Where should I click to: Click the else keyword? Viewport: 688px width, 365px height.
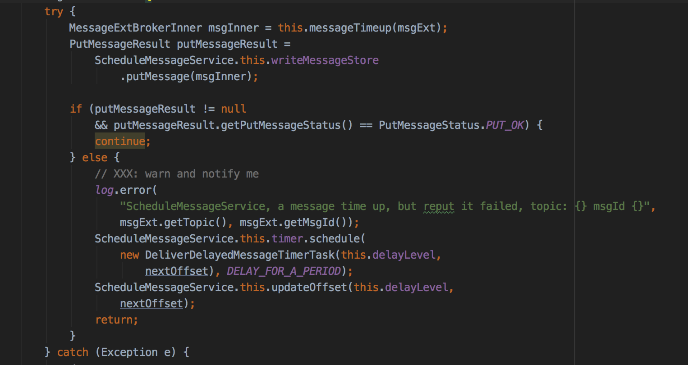point(95,158)
